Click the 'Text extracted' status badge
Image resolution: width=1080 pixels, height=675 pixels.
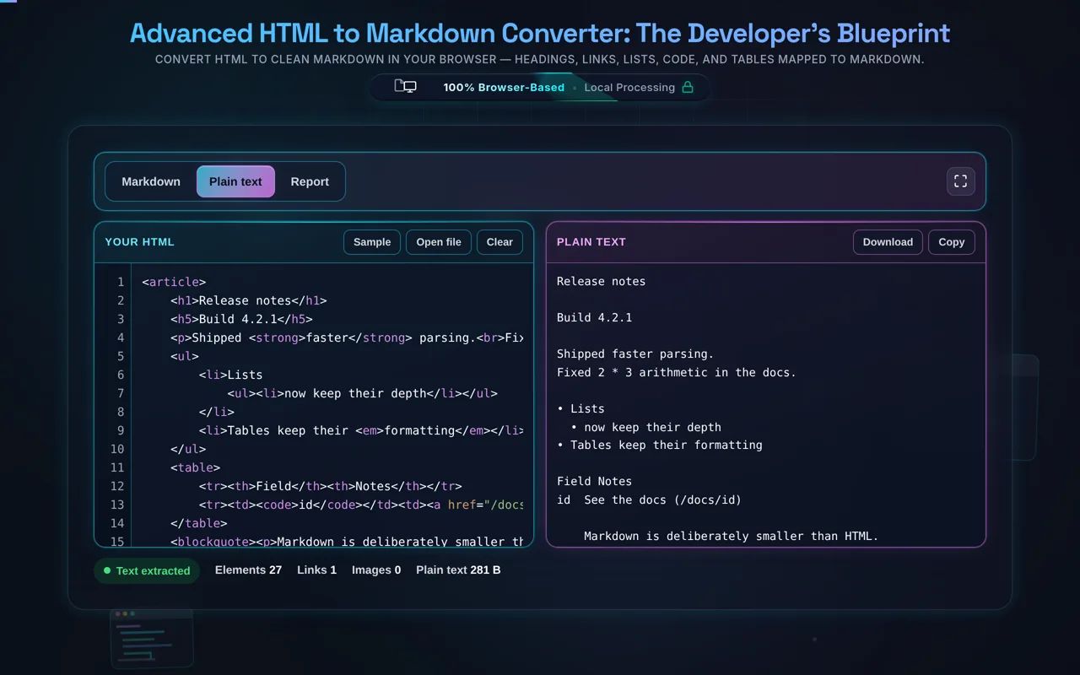[x=147, y=571]
